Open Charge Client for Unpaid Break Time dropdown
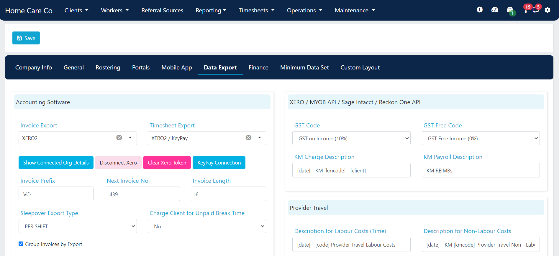 (207, 226)
